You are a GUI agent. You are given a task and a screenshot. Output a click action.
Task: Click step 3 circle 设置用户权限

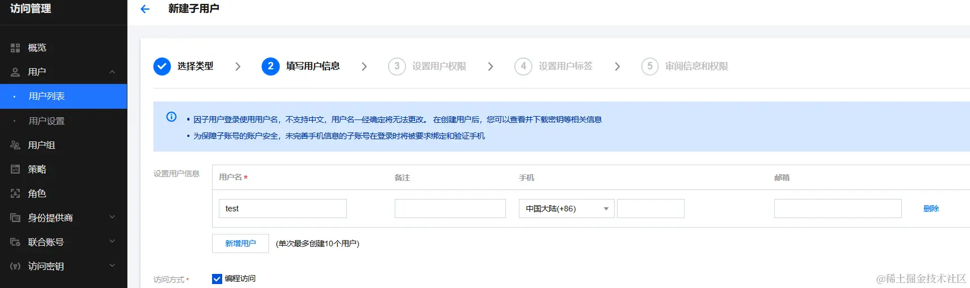click(397, 66)
